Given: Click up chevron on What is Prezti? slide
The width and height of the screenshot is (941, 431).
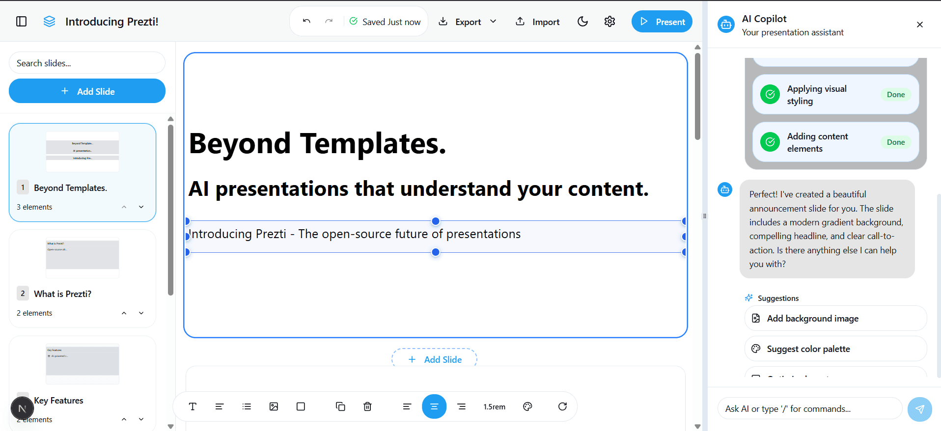Looking at the screenshot, I should click(124, 313).
